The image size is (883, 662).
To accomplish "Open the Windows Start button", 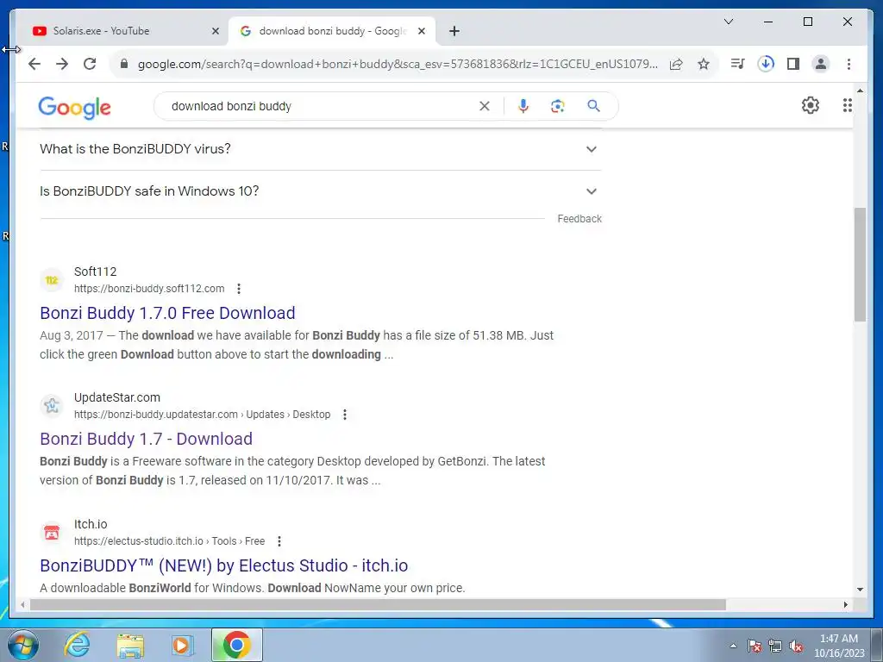I will pyautogui.click(x=22, y=645).
